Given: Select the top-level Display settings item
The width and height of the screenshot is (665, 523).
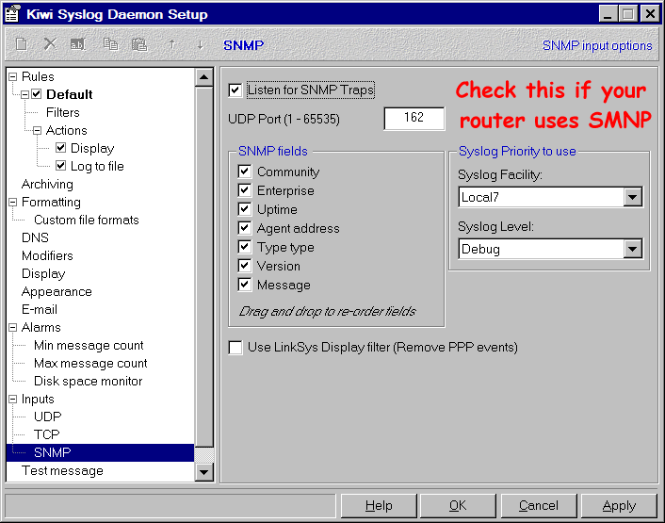Looking at the screenshot, I should tap(43, 273).
